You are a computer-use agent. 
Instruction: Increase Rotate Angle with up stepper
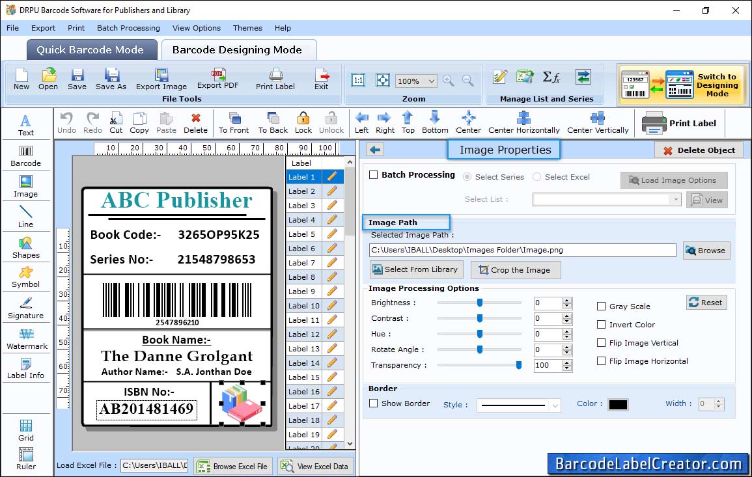click(x=567, y=347)
